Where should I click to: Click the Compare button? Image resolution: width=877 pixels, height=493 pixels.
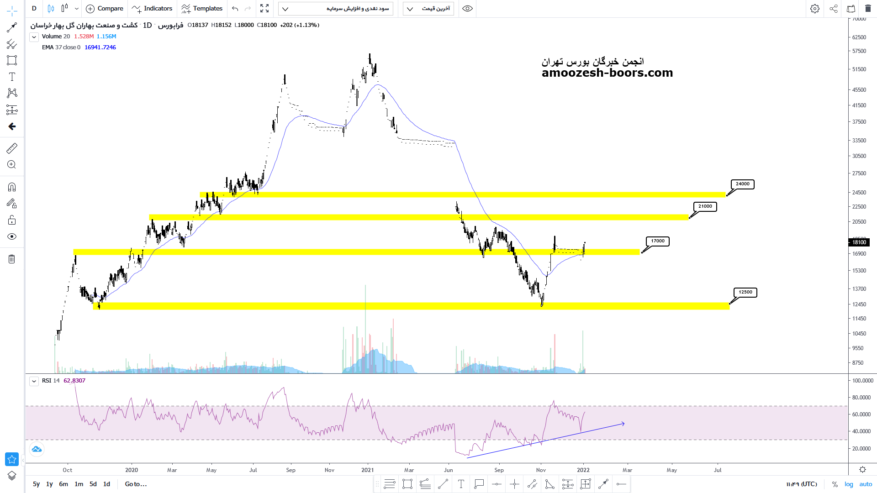[x=105, y=9]
